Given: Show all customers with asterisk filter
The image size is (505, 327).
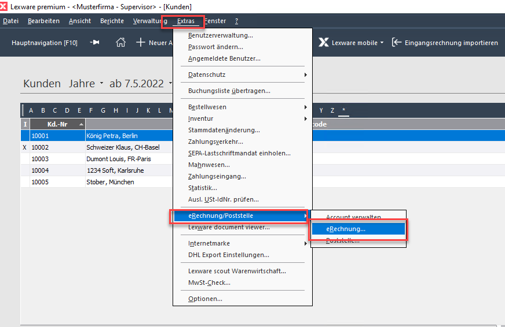Looking at the screenshot, I should pyautogui.click(x=343, y=110).
